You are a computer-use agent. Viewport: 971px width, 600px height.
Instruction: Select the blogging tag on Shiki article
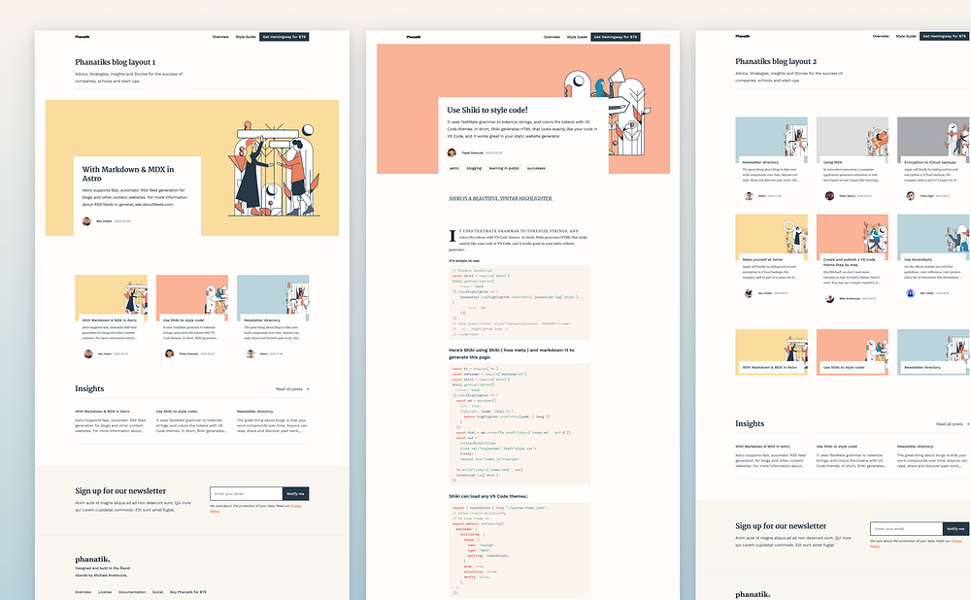tap(474, 168)
